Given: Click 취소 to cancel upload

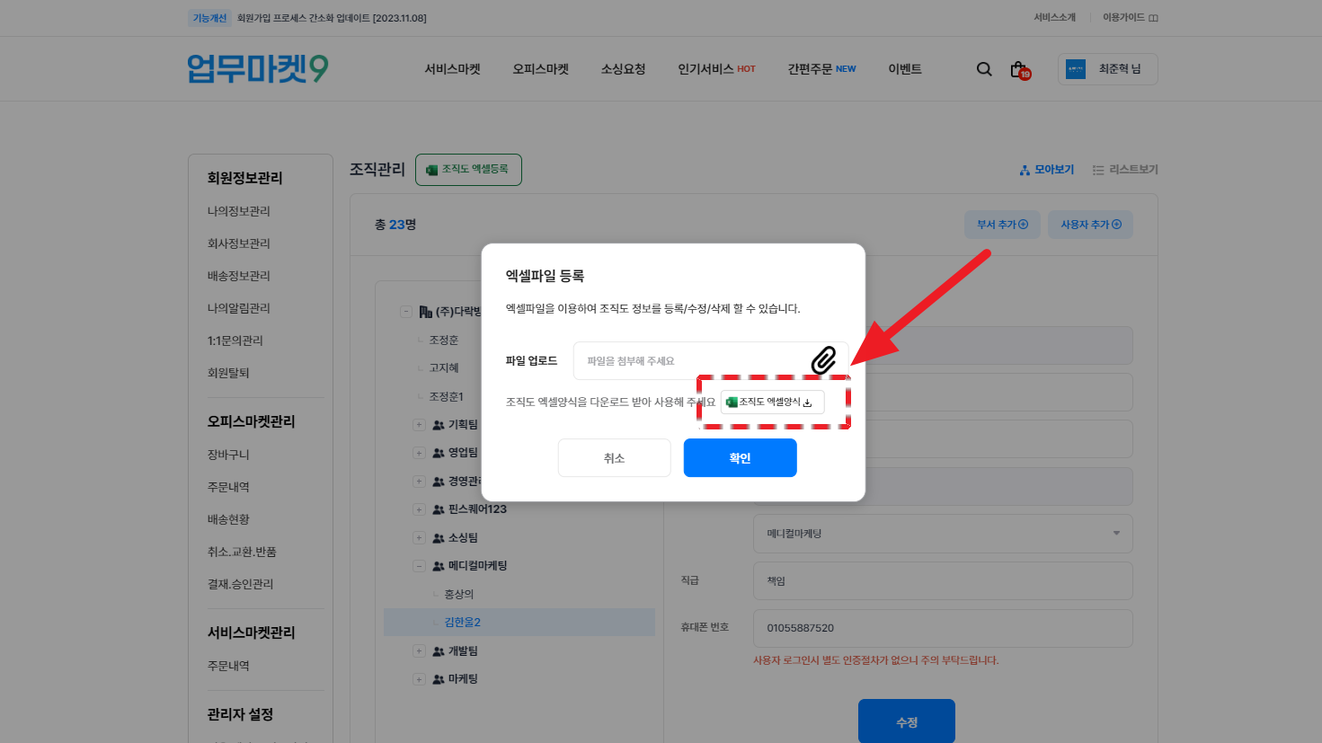Looking at the screenshot, I should [614, 458].
